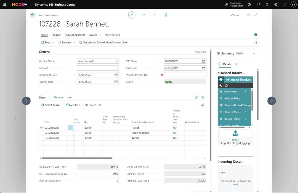The image size is (298, 193).
Task: Click Delete Line
Action: tap(93, 105)
